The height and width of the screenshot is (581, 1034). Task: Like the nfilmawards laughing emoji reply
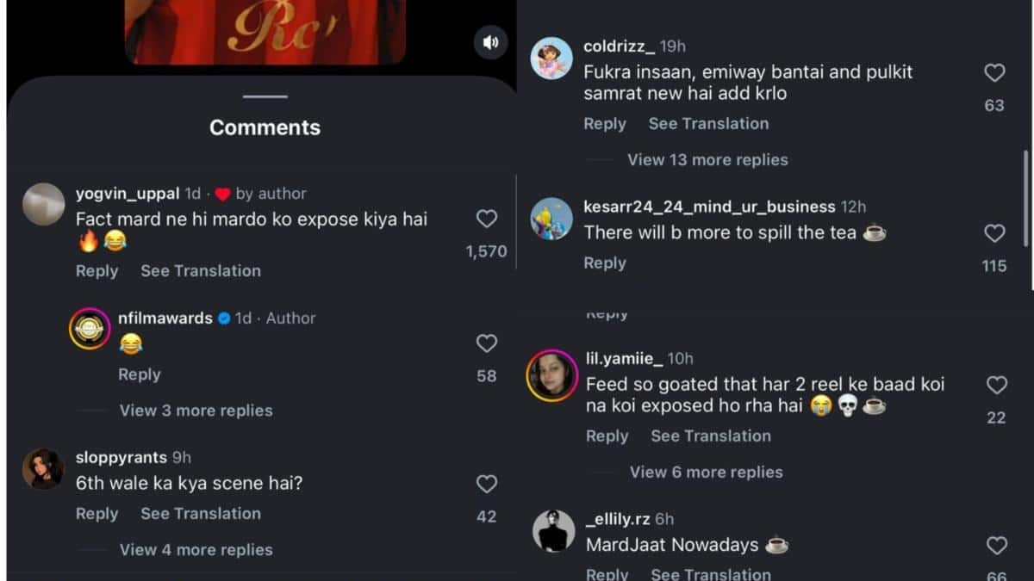pyautogui.click(x=487, y=343)
